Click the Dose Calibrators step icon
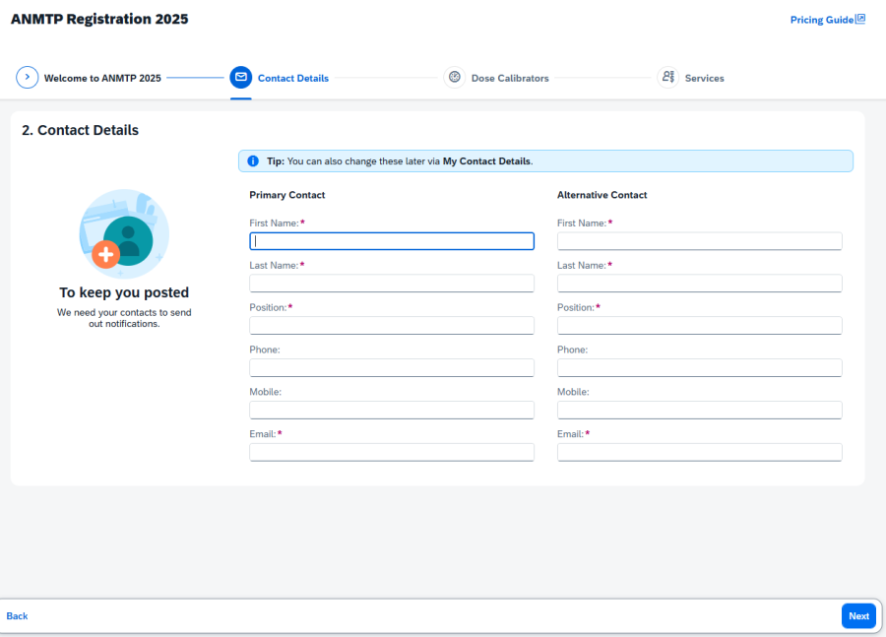This screenshot has height=637, width=886. coord(454,78)
